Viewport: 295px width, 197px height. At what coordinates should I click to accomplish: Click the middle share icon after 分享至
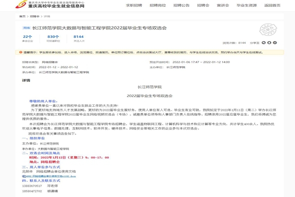[269, 43]
